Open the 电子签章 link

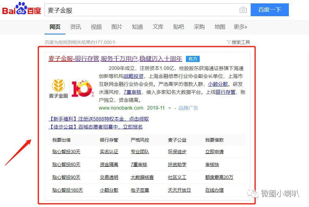click(140, 190)
